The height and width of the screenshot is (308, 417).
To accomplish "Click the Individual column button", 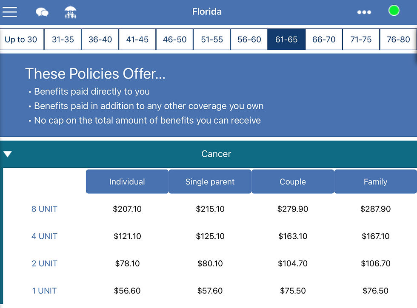I will 127,182.
